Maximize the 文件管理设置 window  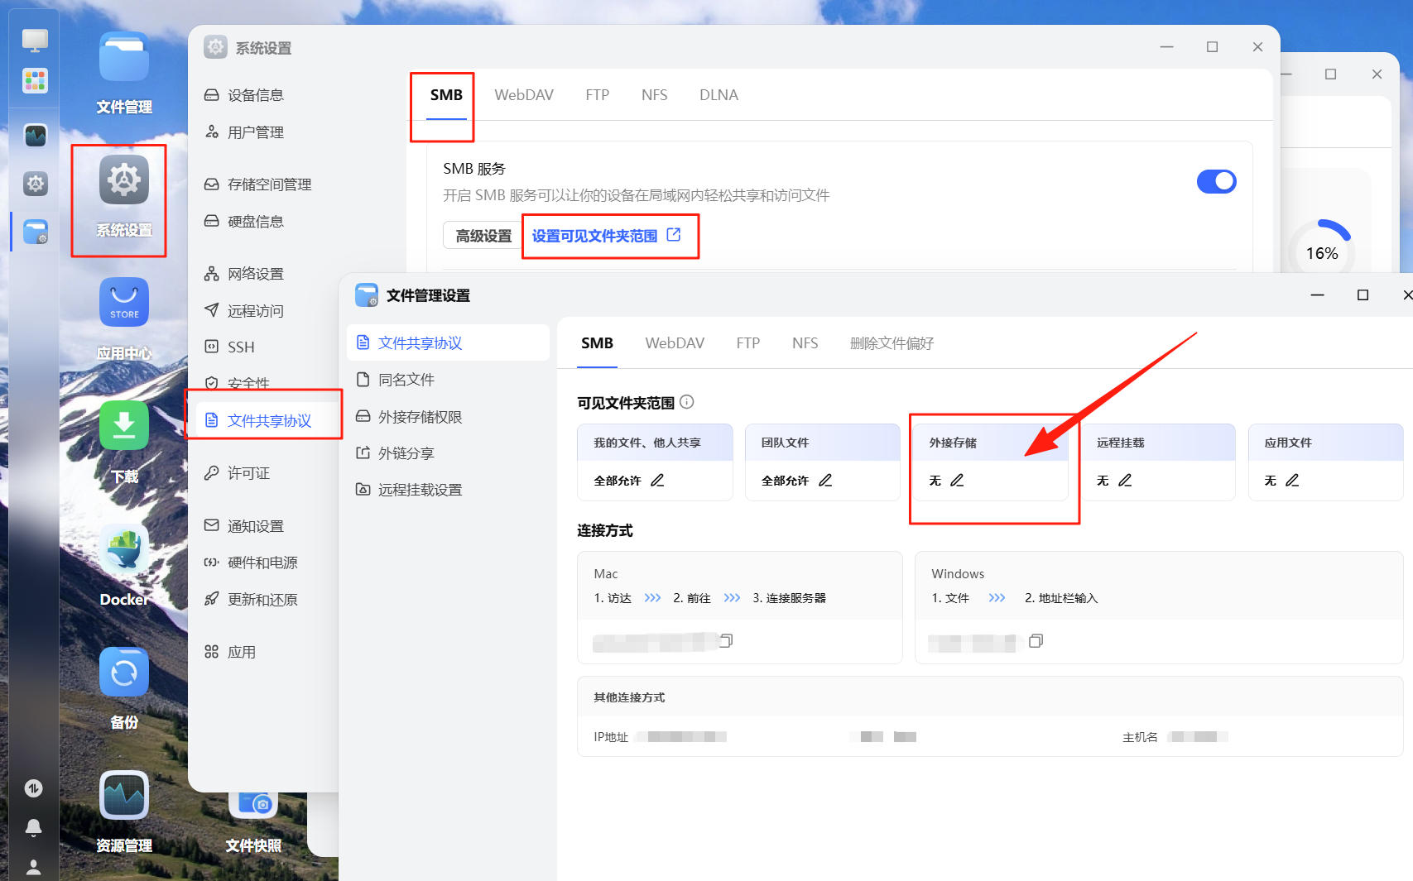[x=1363, y=295]
